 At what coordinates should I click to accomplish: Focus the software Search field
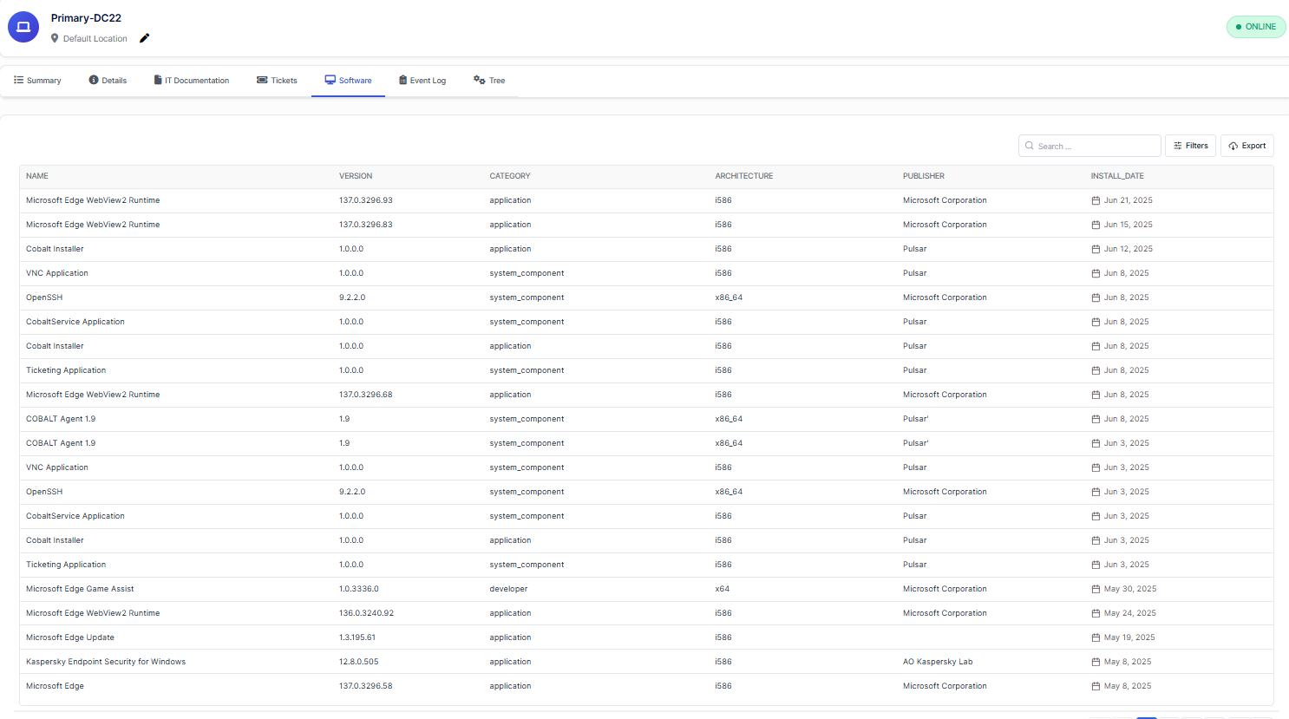(1089, 146)
